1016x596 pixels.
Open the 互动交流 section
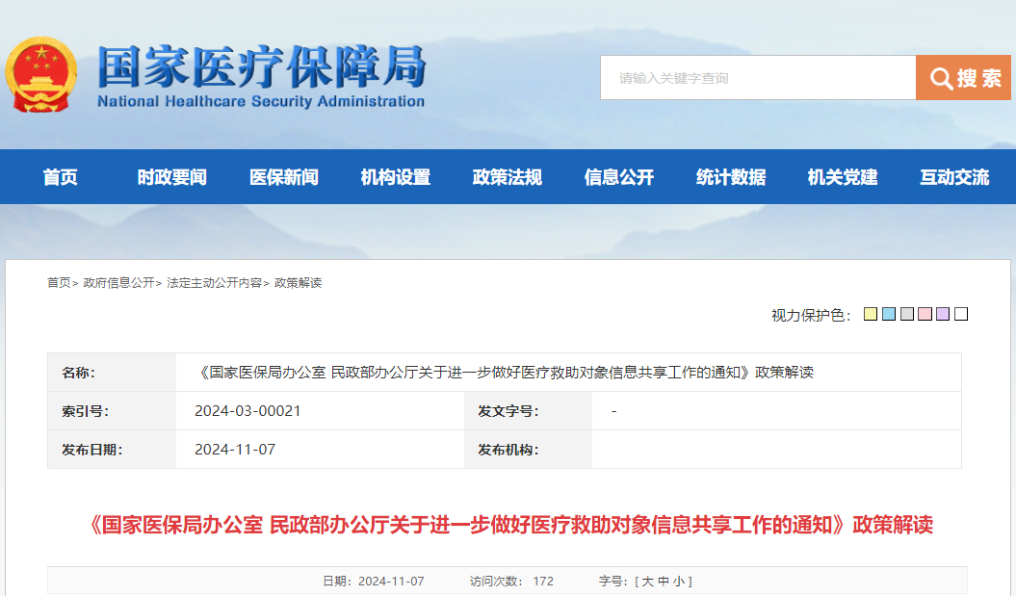pos(952,177)
